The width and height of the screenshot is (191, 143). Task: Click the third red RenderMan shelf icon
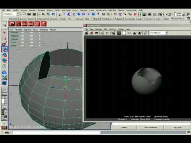[x=24, y=24]
